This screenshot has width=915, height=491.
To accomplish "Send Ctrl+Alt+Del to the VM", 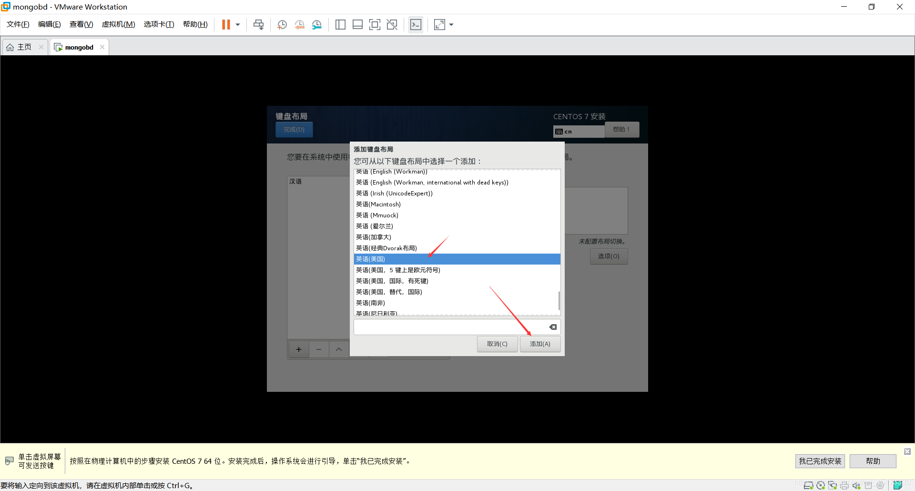I will [258, 25].
